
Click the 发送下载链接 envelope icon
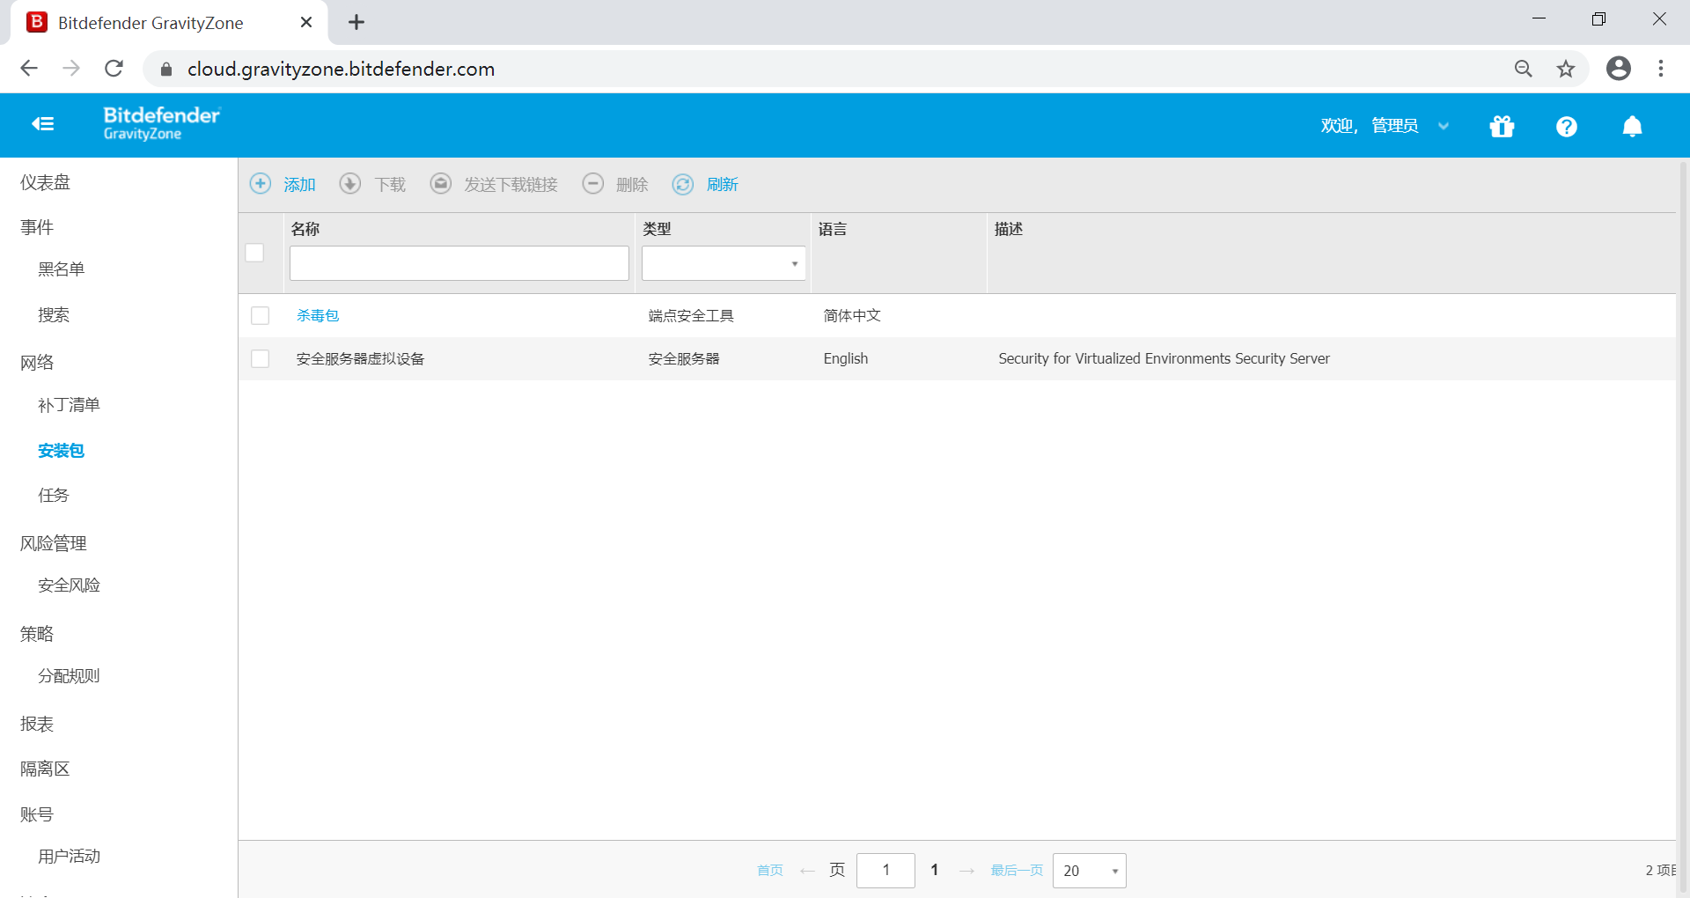click(x=441, y=183)
